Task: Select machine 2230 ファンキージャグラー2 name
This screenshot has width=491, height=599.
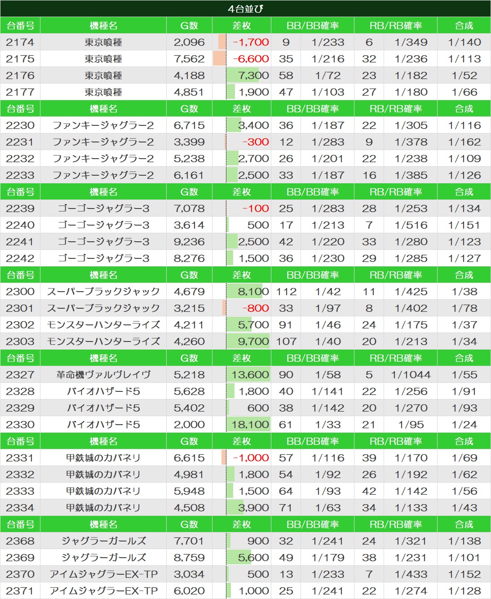Action: (x=103, y=125)
